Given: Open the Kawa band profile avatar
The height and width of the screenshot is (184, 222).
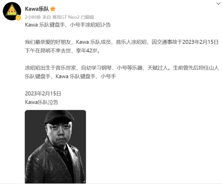Looking at the screenshot, I should (12, 11).
